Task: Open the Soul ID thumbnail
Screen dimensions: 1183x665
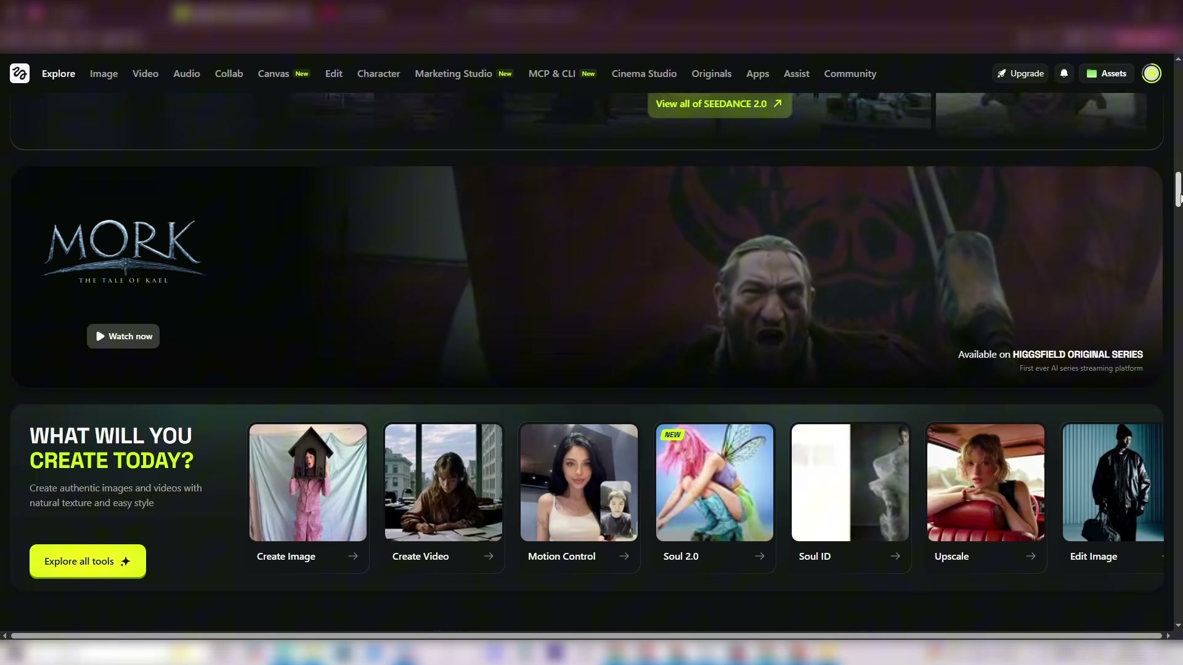Action: pyautogui.click(x=850, y=483)
